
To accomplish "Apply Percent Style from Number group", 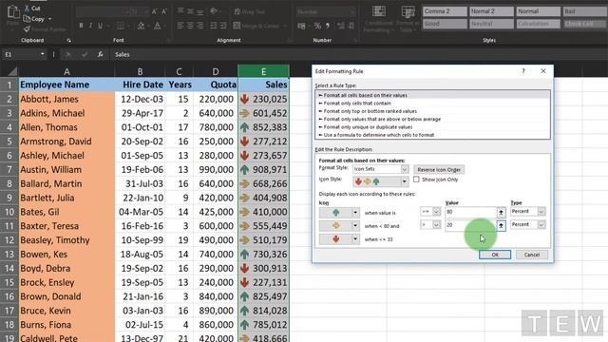I will click(317, 26).
